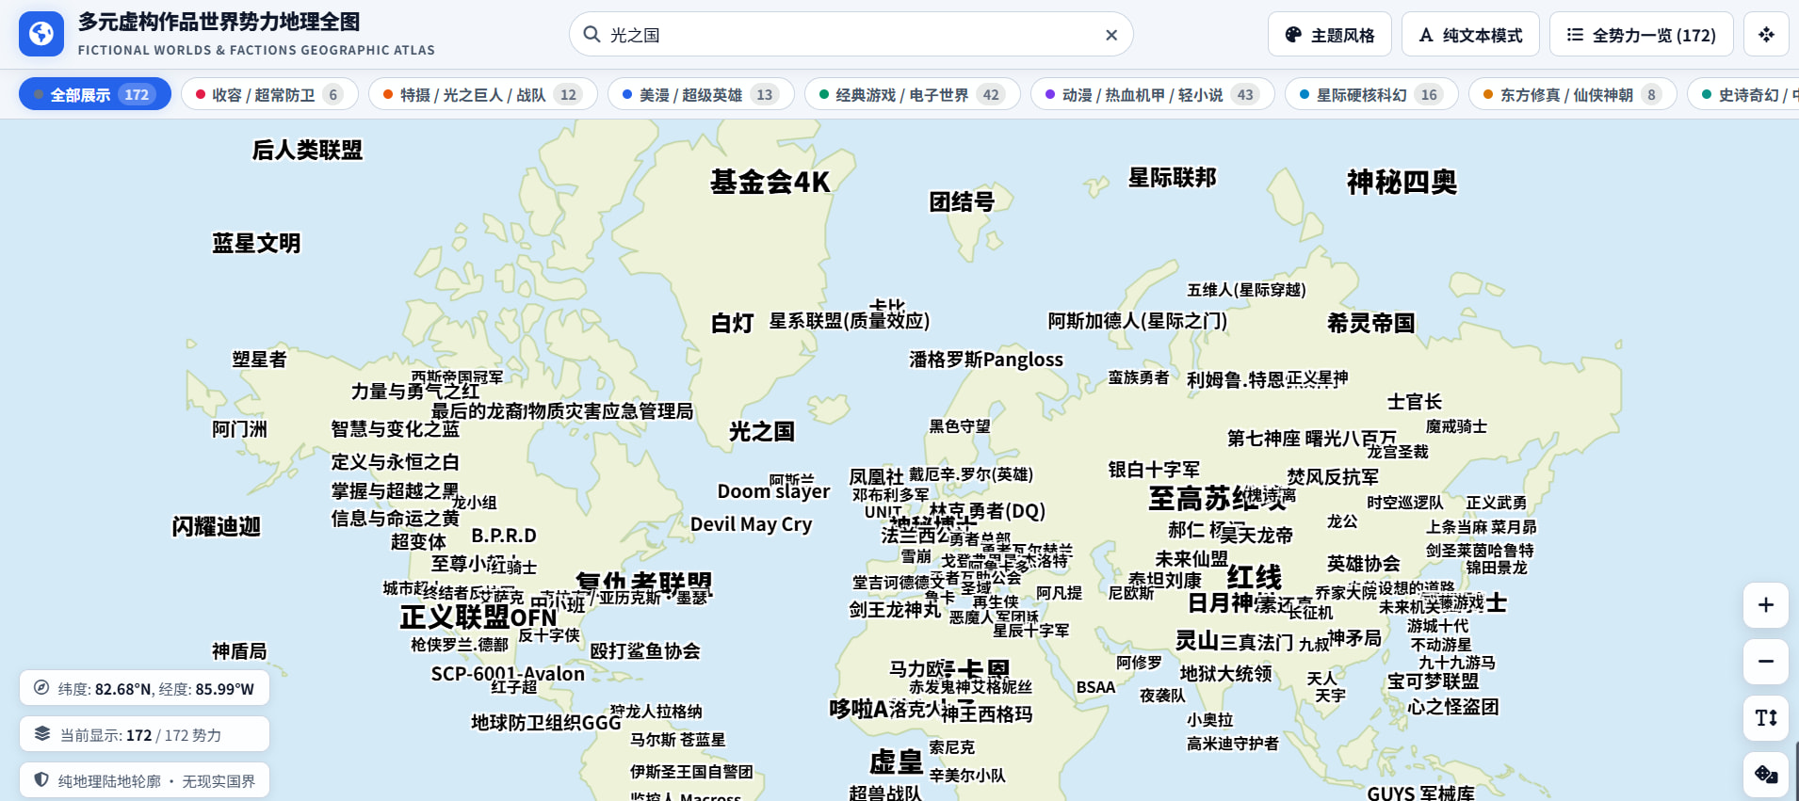Open the 黑色守望 faction label
Image resolution: width=1799 pixels, height=801 pixels.
tap(959, 426)
